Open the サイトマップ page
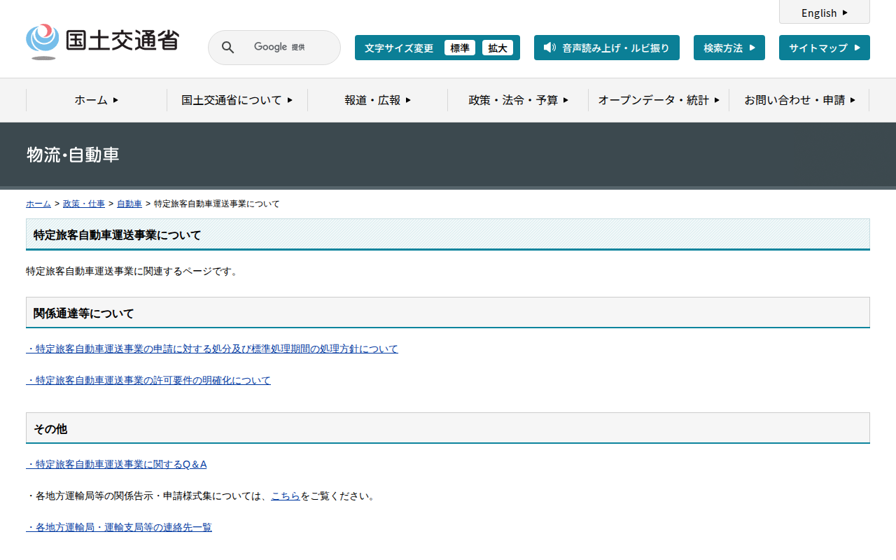Image resolution: width=896 pixels, height=560 pixels. pos(825,48)
